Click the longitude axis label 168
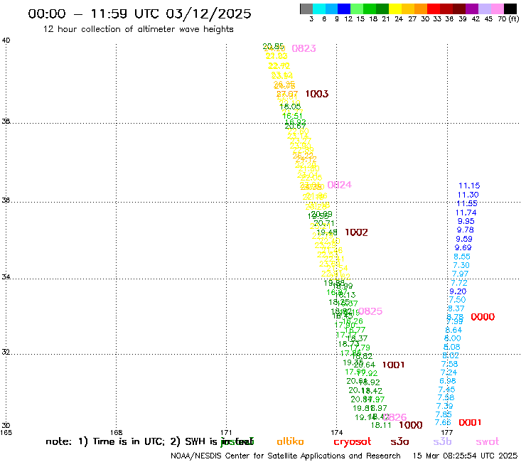 point(117,433)
